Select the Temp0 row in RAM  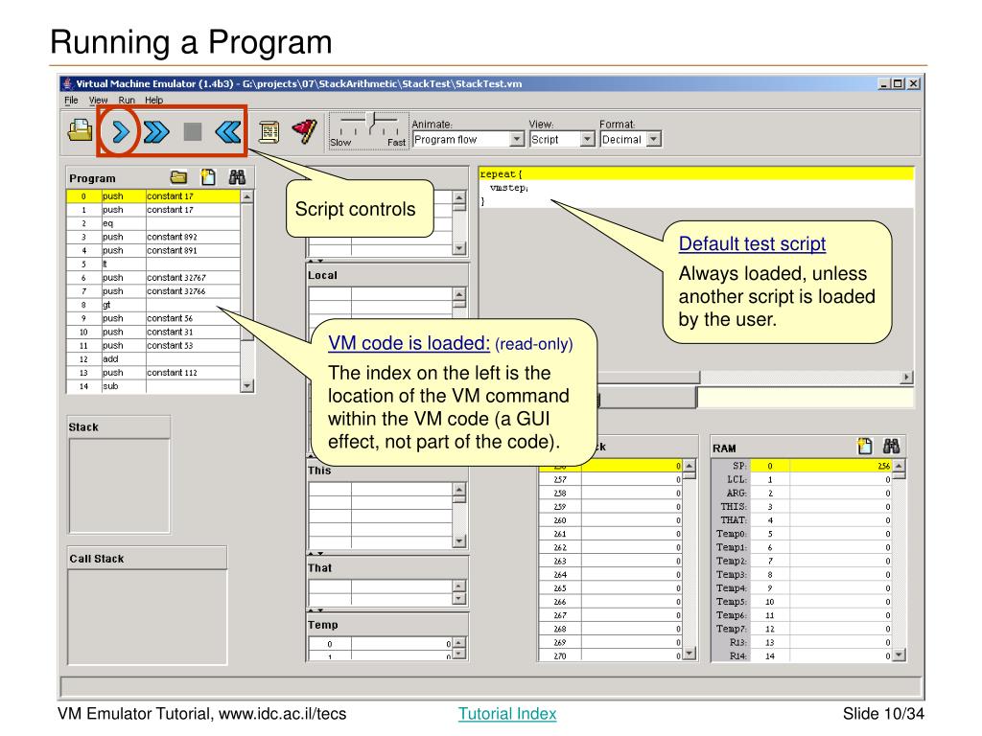pos(803,534)
